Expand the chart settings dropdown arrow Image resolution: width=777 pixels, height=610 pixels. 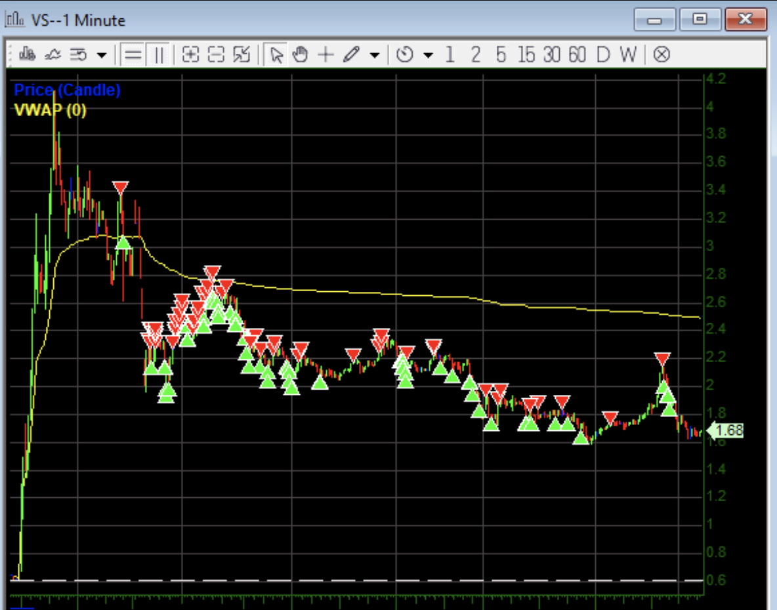(x=101, y=55)
